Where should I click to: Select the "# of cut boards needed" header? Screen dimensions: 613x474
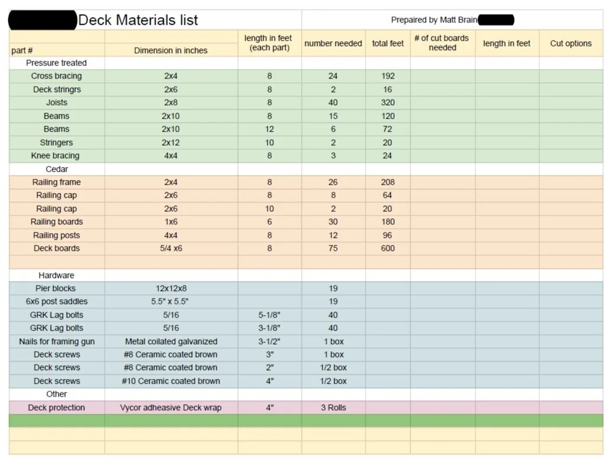[x=442, y=43]
